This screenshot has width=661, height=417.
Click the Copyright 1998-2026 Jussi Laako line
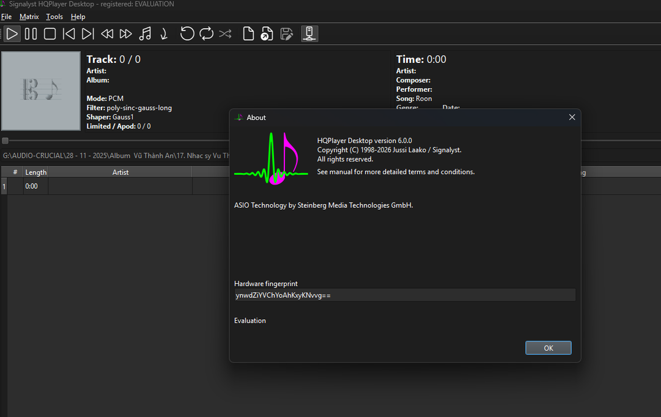(x=389, y=150)
